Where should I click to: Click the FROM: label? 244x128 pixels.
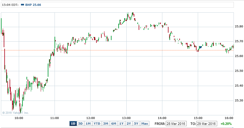click(x=160, y=124)
